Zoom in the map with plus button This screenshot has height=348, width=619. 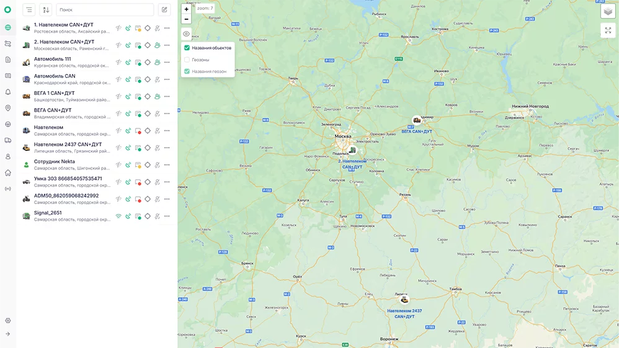[186, 9]
